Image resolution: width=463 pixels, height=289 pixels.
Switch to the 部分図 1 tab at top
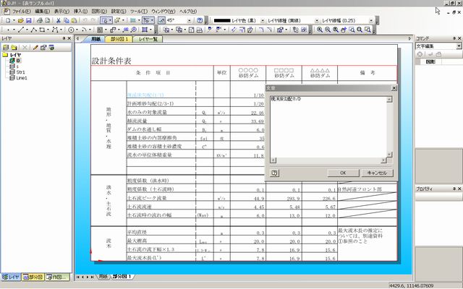click(x=119, y=39)
